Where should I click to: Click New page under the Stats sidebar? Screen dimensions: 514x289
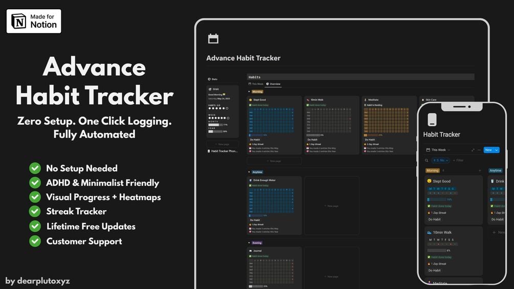[222, 144]
